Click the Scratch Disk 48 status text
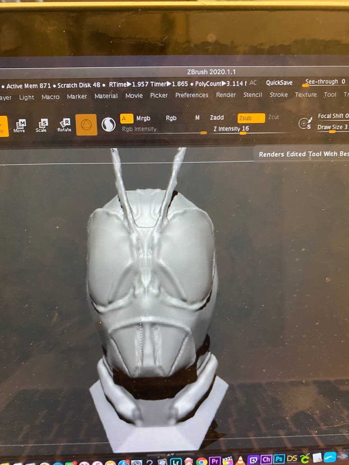Image resolution: width=349 pixels, height=465 pixels. tap(78, 86)
